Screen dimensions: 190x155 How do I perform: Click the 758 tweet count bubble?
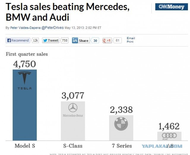pyautogui.click(x=64, y=40)
